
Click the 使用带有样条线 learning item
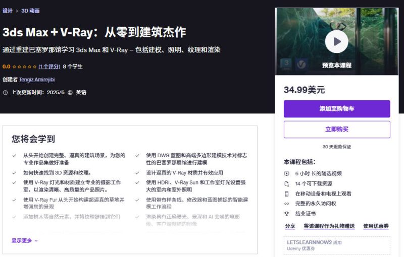(x=197, y=203)
